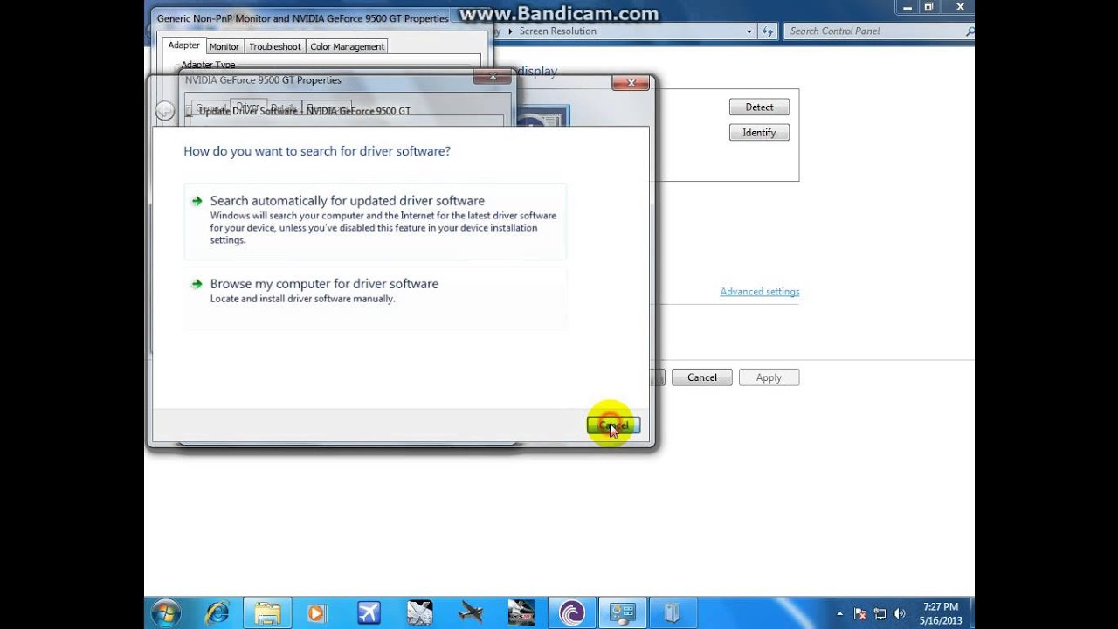Switch to the Adapter tab

[x=183, y=45]
